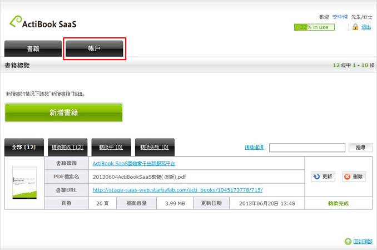The width and height of the screenshot is (377, 250).
Task: Click the 更新日期 label cell
Action: point(211,203)
